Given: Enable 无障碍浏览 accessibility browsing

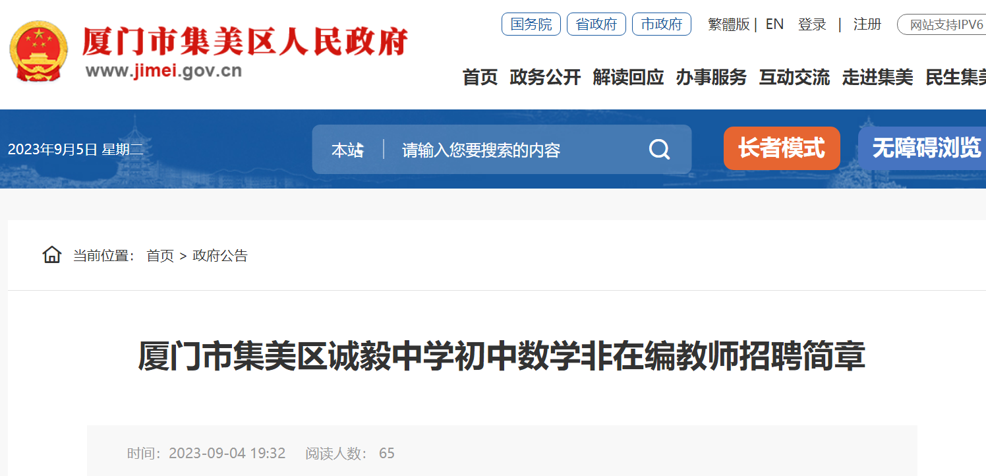Looking at the screenshot, I should [923, 148].
